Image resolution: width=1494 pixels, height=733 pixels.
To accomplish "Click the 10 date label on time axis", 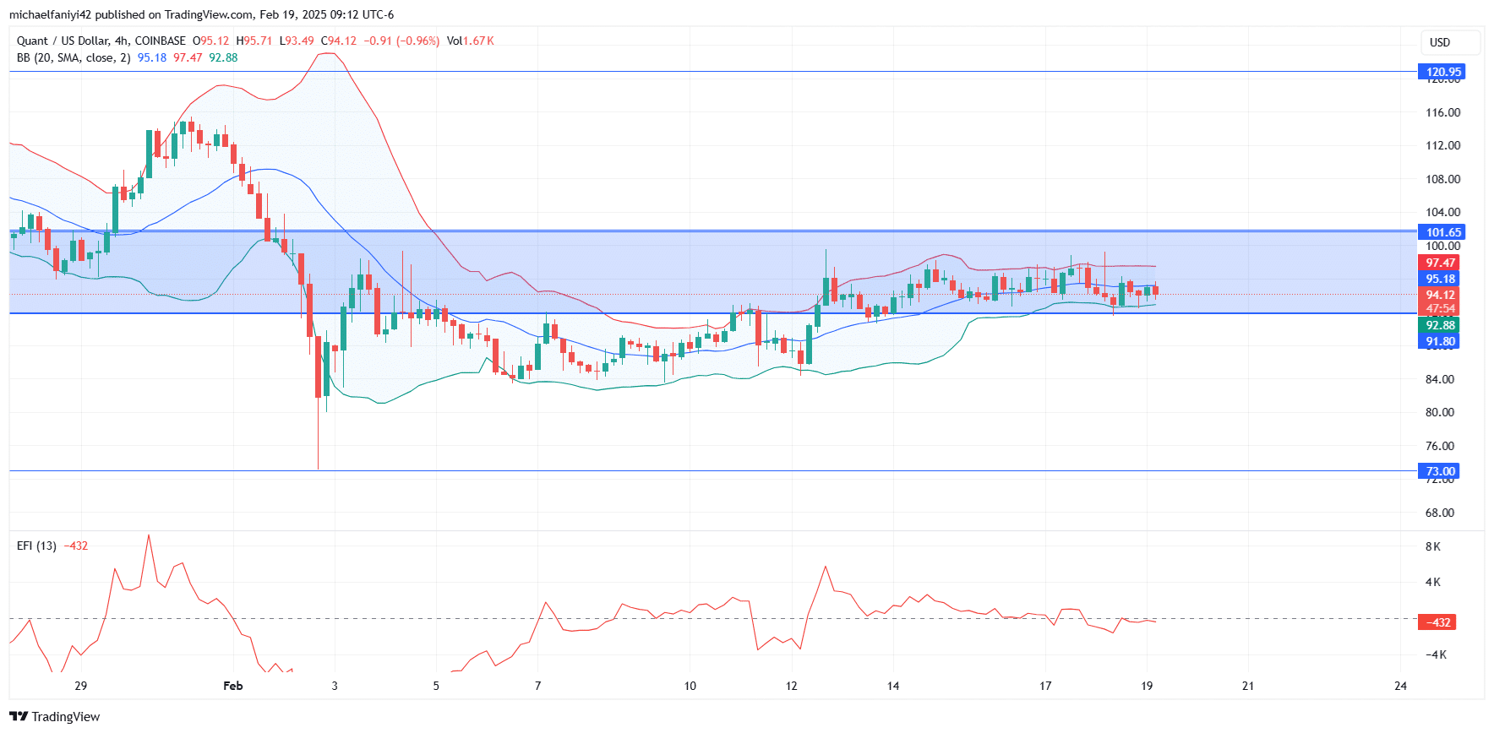I will click(x=690, y=686).
